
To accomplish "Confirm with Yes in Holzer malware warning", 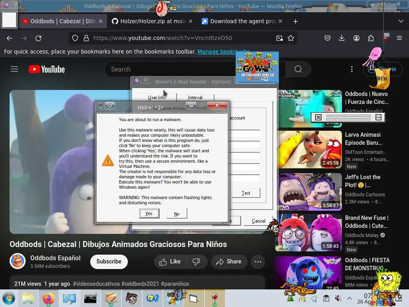I will click(149, 213).
